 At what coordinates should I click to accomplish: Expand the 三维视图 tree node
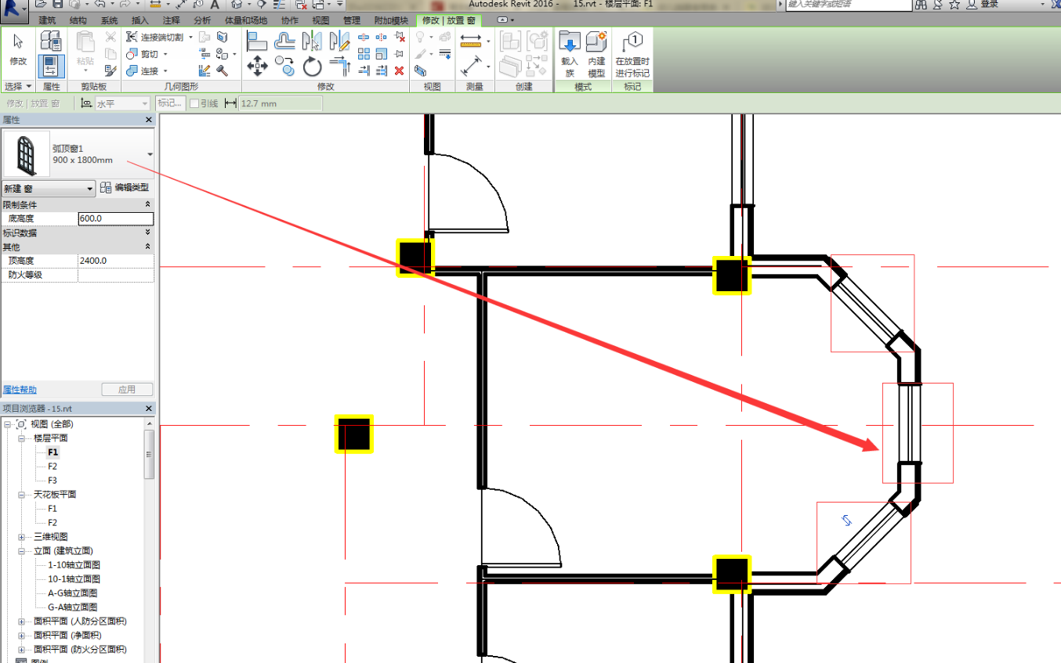click(x=22, y=537)
